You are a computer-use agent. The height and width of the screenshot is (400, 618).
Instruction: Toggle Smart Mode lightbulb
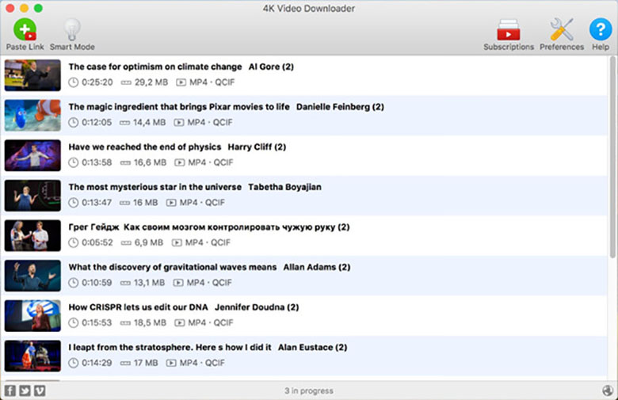coord(72,35)
